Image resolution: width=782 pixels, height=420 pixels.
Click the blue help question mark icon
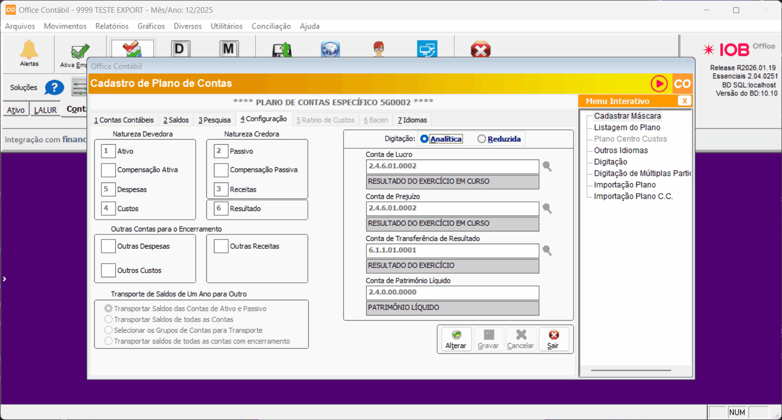point(54,88)
